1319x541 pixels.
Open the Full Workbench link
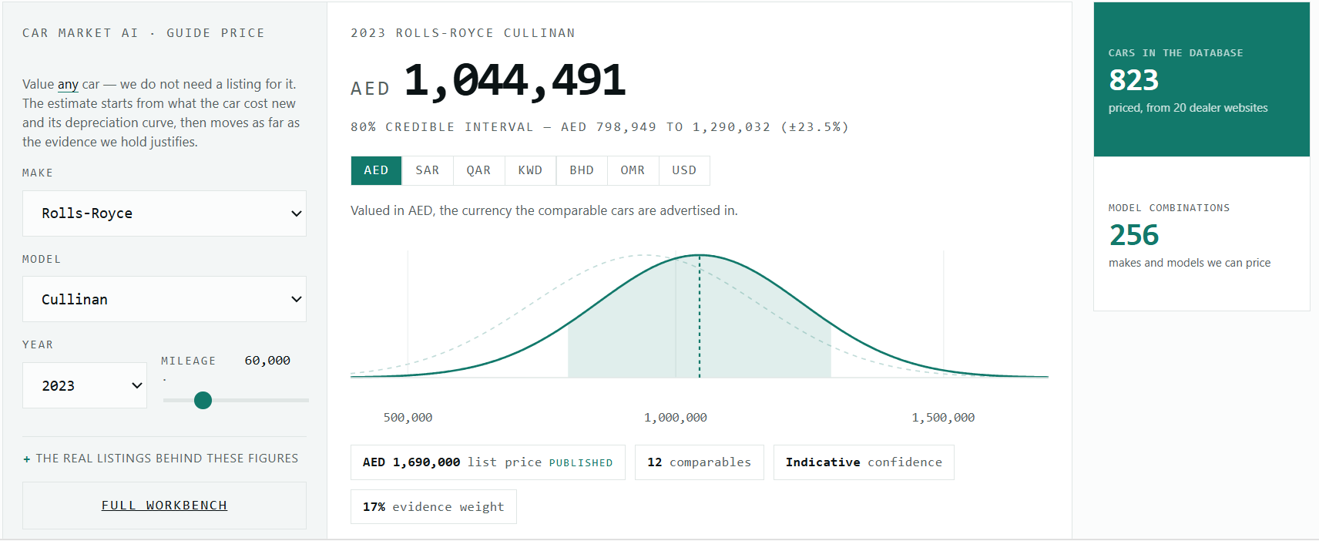click(164, 506)
